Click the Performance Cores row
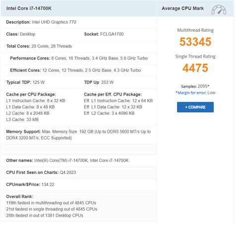 pyautogui.click(x=79, y=58)
